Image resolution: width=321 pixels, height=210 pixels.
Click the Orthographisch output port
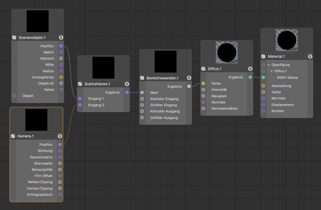tap(60, 195)
